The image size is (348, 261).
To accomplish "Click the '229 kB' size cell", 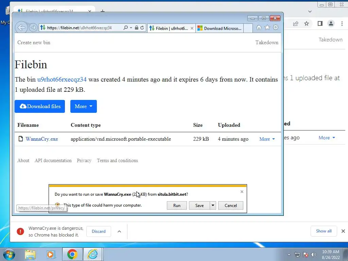I will (201, 139).
